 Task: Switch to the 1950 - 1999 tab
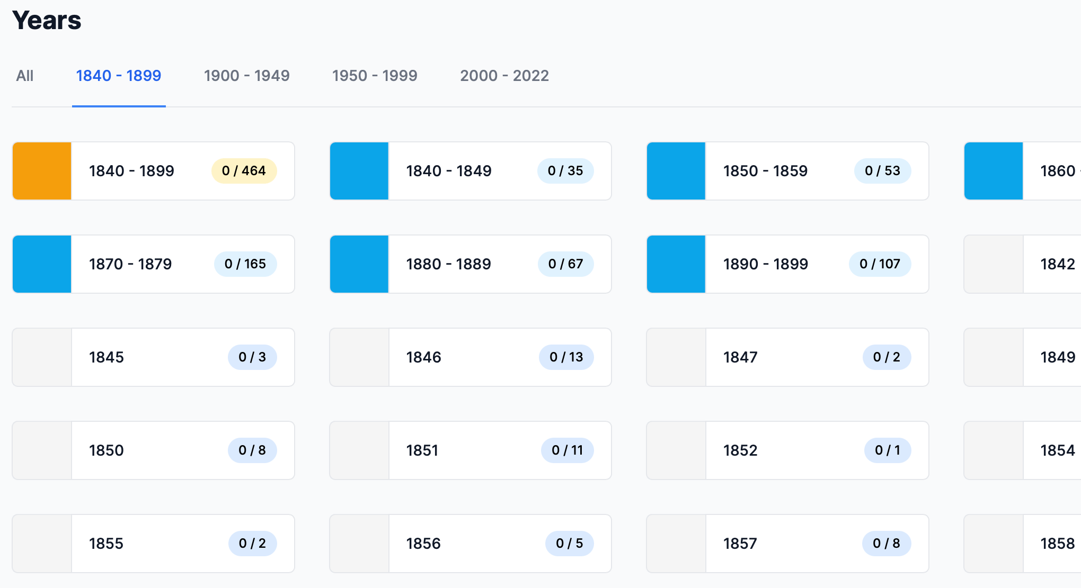point(375,76)
